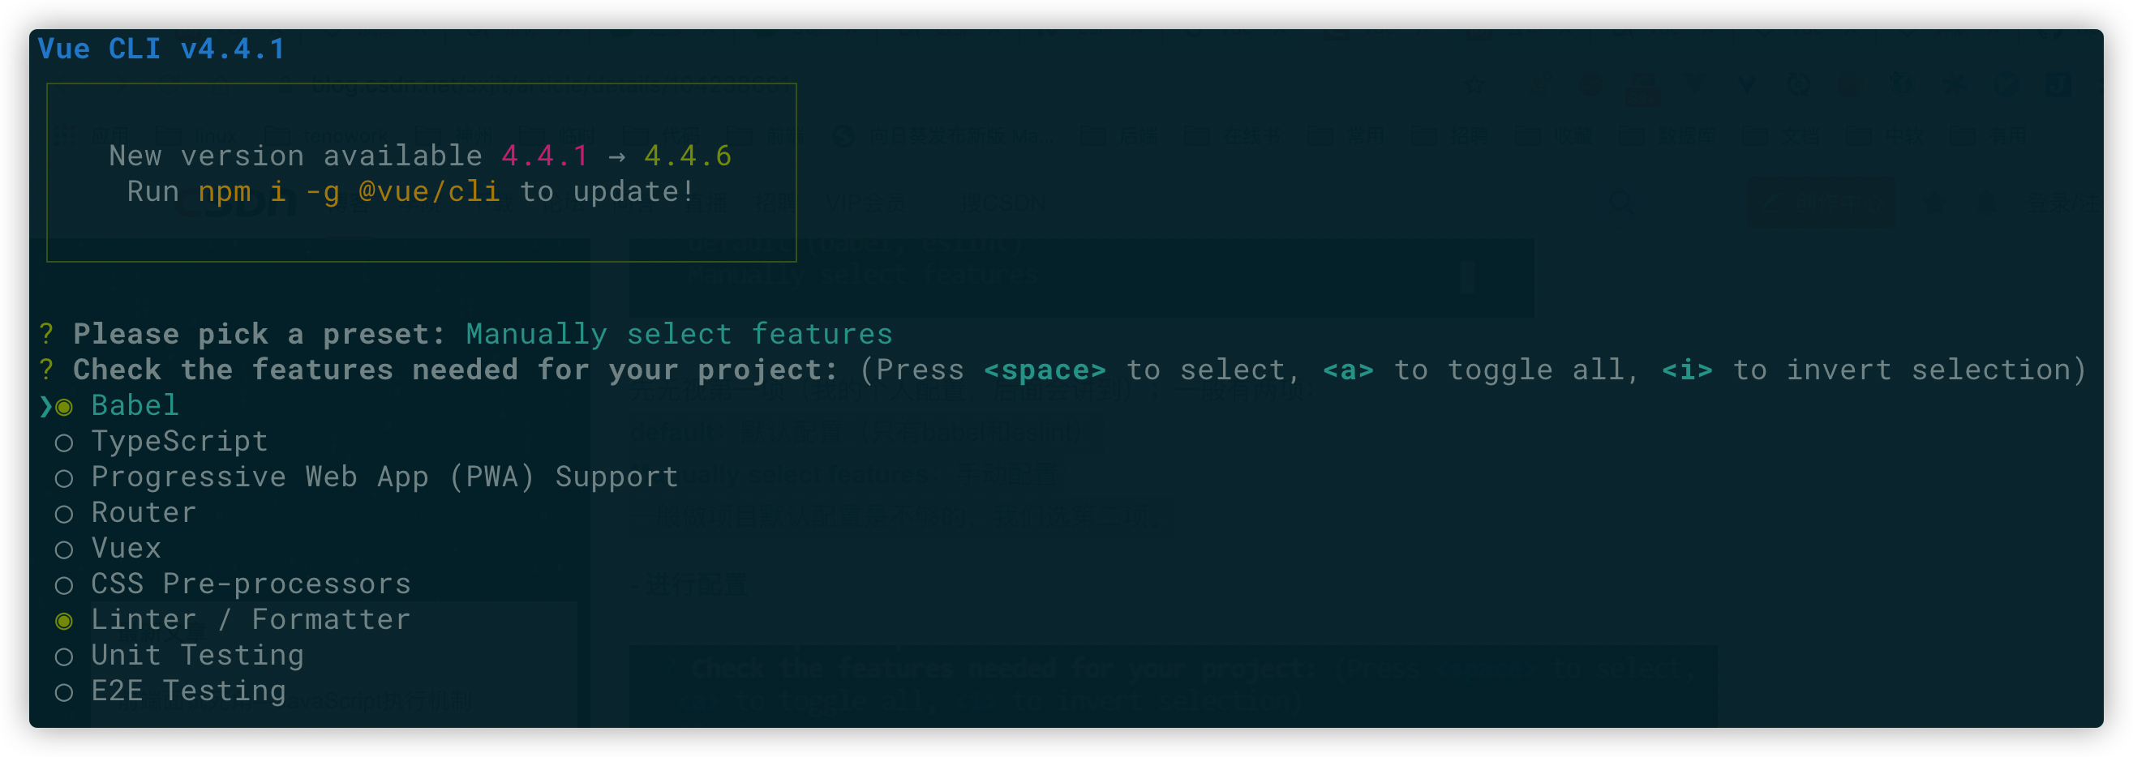
Task: Click the Progressive Web App (PWA) Support label
Action: click(384, 477)
